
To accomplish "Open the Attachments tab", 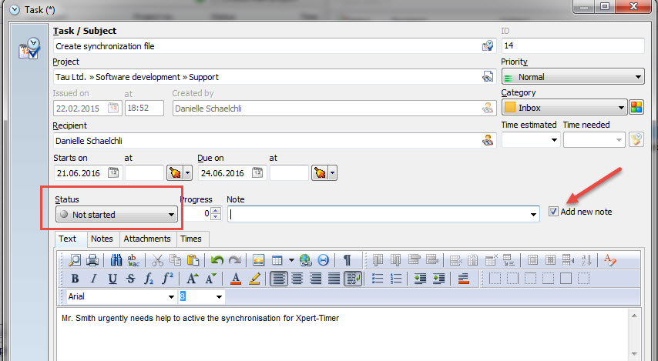I will [x=146, y=239].
